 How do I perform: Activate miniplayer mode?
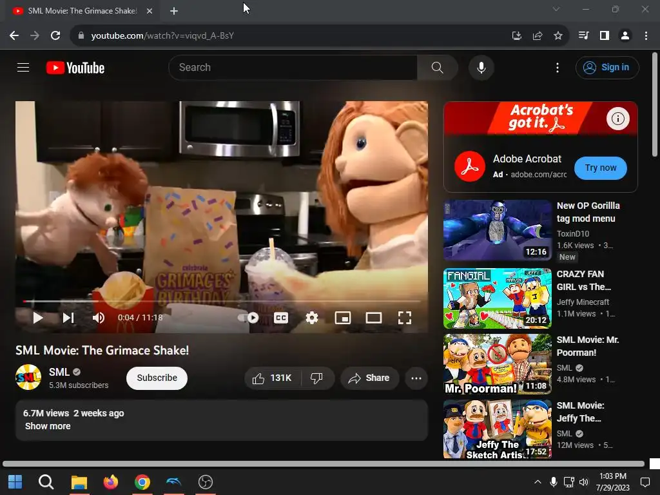click(x=343, y=318)
